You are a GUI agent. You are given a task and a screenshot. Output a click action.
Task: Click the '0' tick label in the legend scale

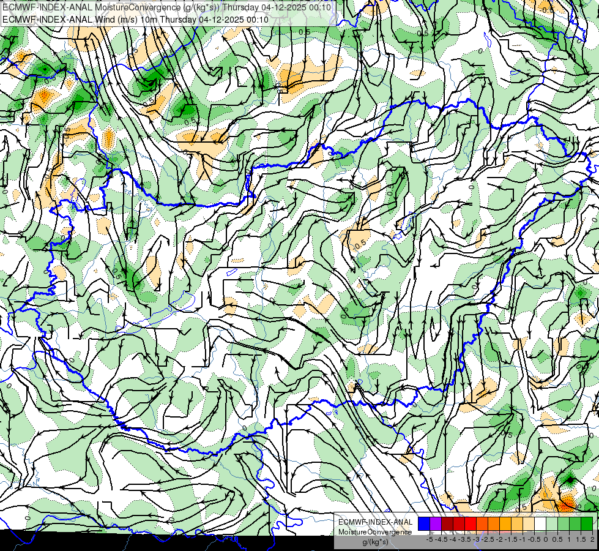[546, 539]
